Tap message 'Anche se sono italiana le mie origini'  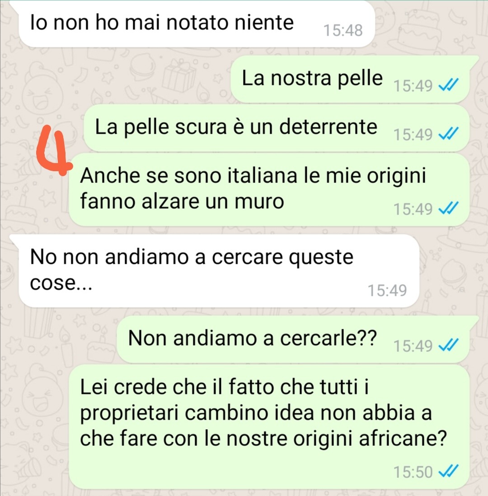(x=269, y=189)
